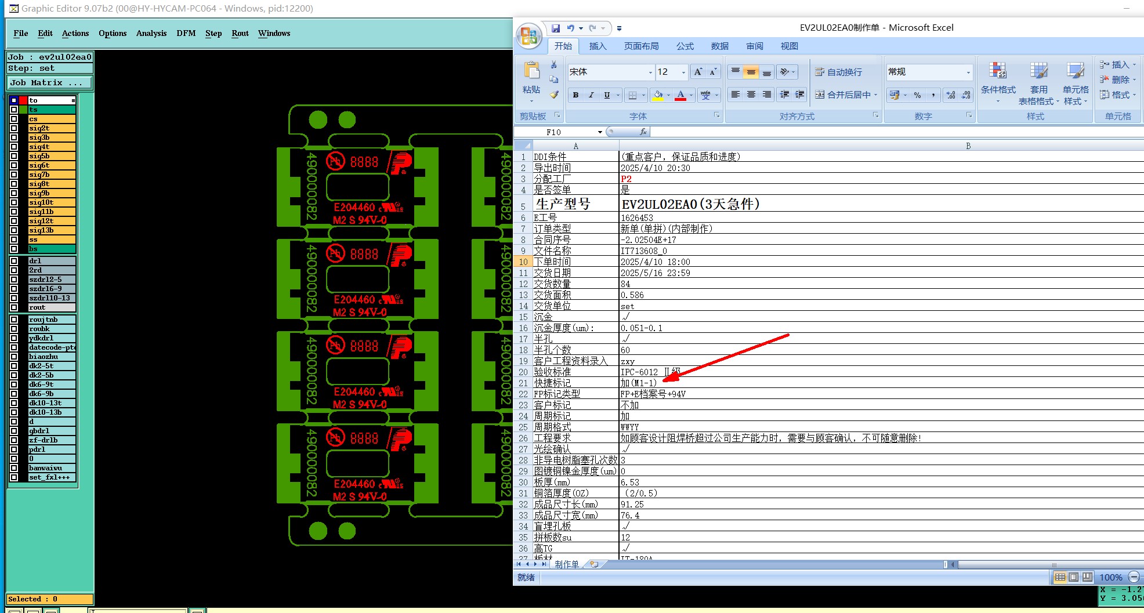Screen dimensions: 1144x613
Task: Apply bottom vertical alignment
Action: pos(766,72)
